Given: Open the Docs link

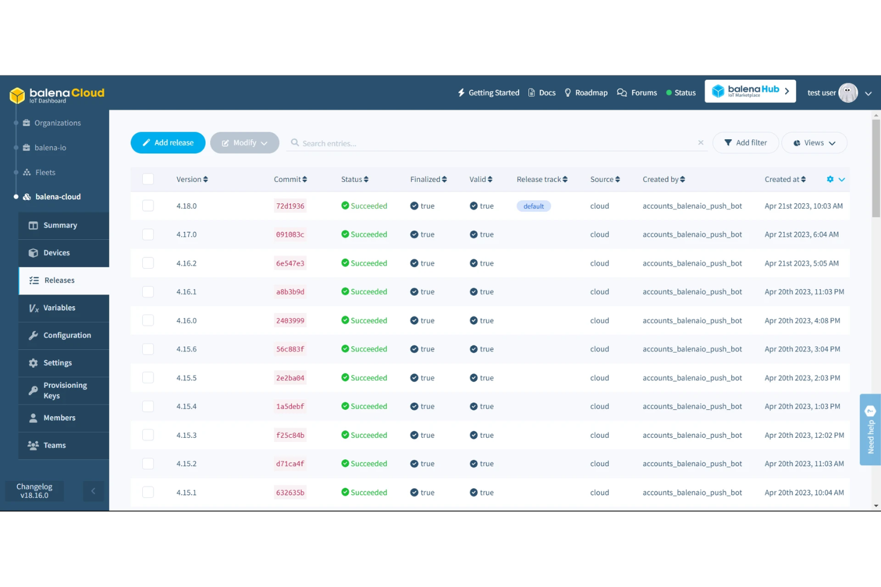Looking at the screenshot, I should coord(542,92).
